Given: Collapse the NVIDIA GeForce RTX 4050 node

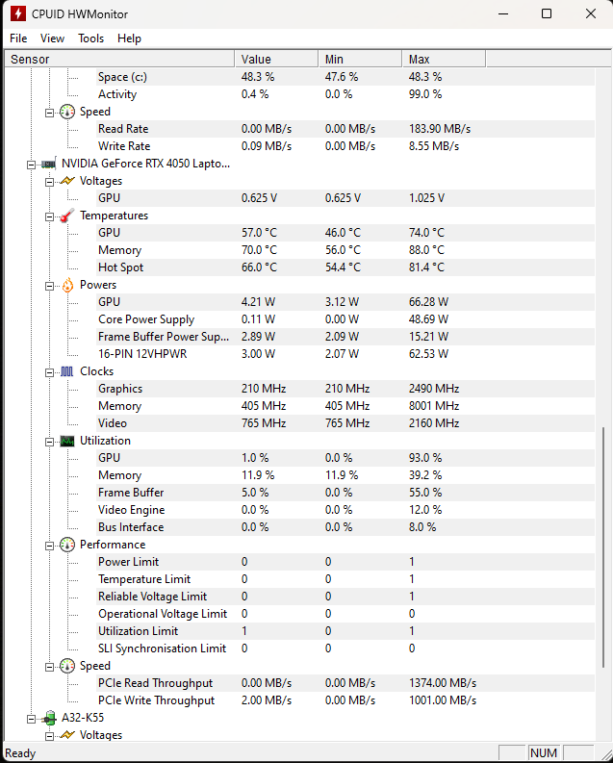Looking at the screenshot, I should [32, 164].
